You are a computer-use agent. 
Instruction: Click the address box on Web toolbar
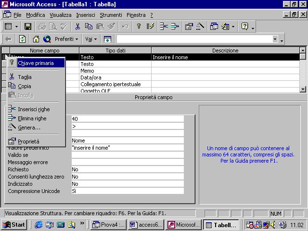point(194,39)
